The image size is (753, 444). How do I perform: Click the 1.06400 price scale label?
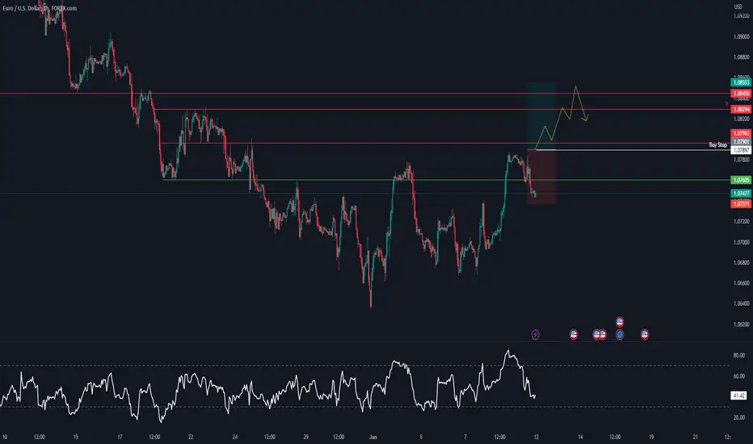741,304
